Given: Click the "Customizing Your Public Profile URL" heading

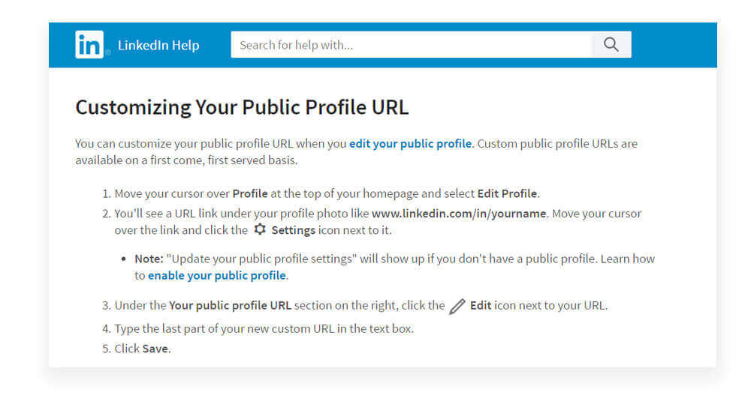Looking at the screenshot, I should (242, 107).
